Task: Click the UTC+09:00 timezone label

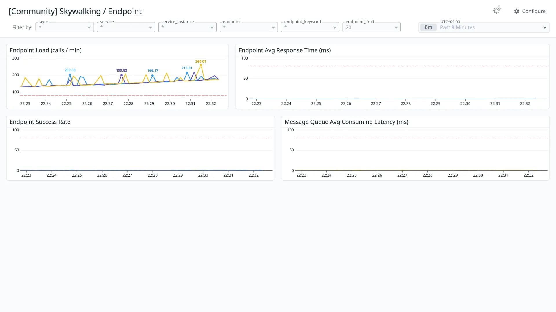Action: 450,22
